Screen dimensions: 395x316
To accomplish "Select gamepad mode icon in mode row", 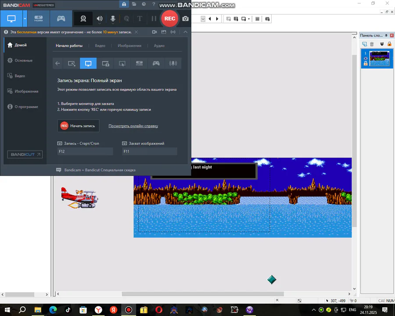I will (156, 63).
